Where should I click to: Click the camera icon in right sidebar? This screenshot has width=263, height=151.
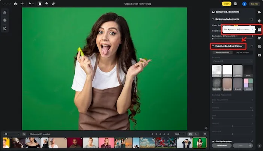click(x=259, y=55)
